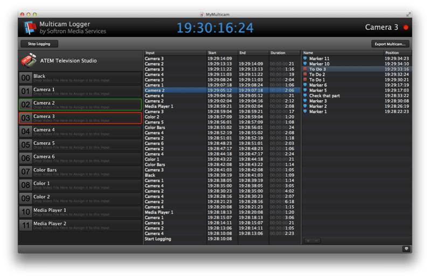Click the red flag icon for To Do 1

click(x=305, y=80)
